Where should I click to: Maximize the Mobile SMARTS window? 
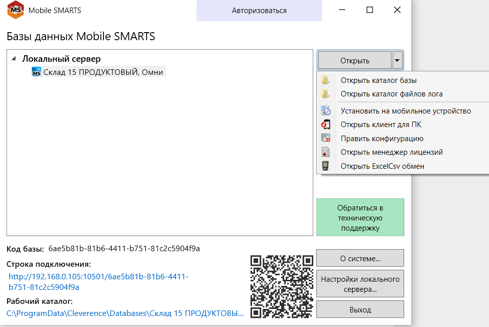click(370, 10)
